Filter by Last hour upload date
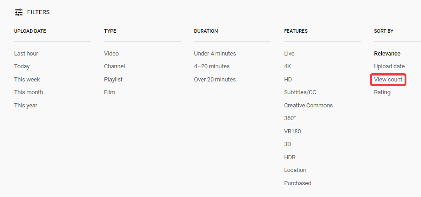The width and height of the screenshot is (421, 197). [x=26, y=53]
